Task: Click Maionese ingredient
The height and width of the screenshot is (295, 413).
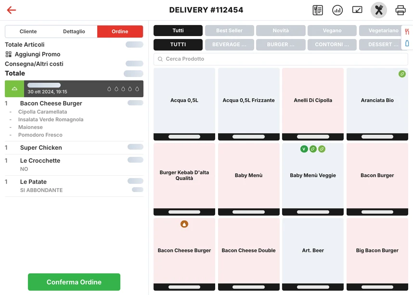Action: 30,127
